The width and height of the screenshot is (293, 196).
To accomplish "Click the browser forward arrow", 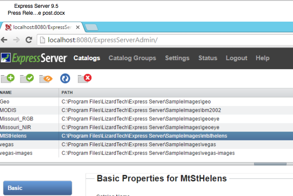I will [16, 40].
